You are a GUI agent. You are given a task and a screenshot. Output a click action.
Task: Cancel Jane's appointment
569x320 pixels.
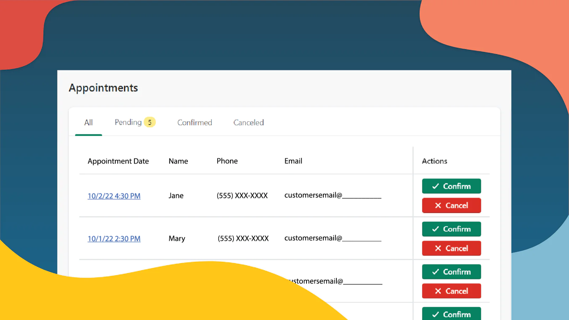point(452,206)
